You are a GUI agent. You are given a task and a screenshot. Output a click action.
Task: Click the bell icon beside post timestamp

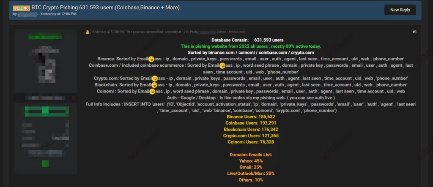(88, 32)
